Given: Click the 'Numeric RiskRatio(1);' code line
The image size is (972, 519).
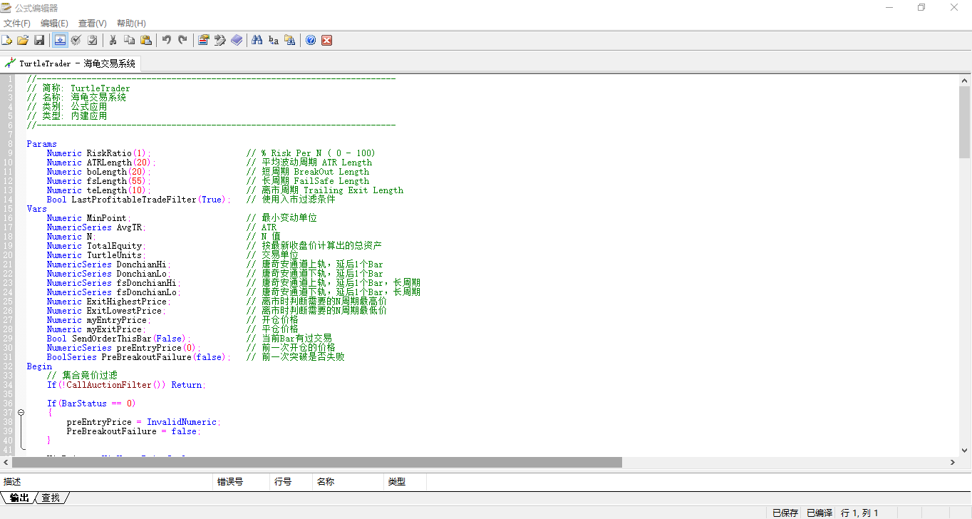Looking at the screenshot, I should pos(99,153).
